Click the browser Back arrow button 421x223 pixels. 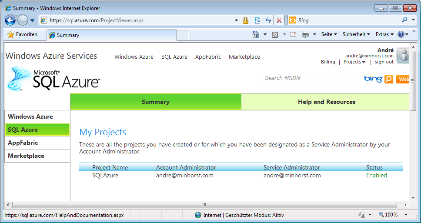10,20
